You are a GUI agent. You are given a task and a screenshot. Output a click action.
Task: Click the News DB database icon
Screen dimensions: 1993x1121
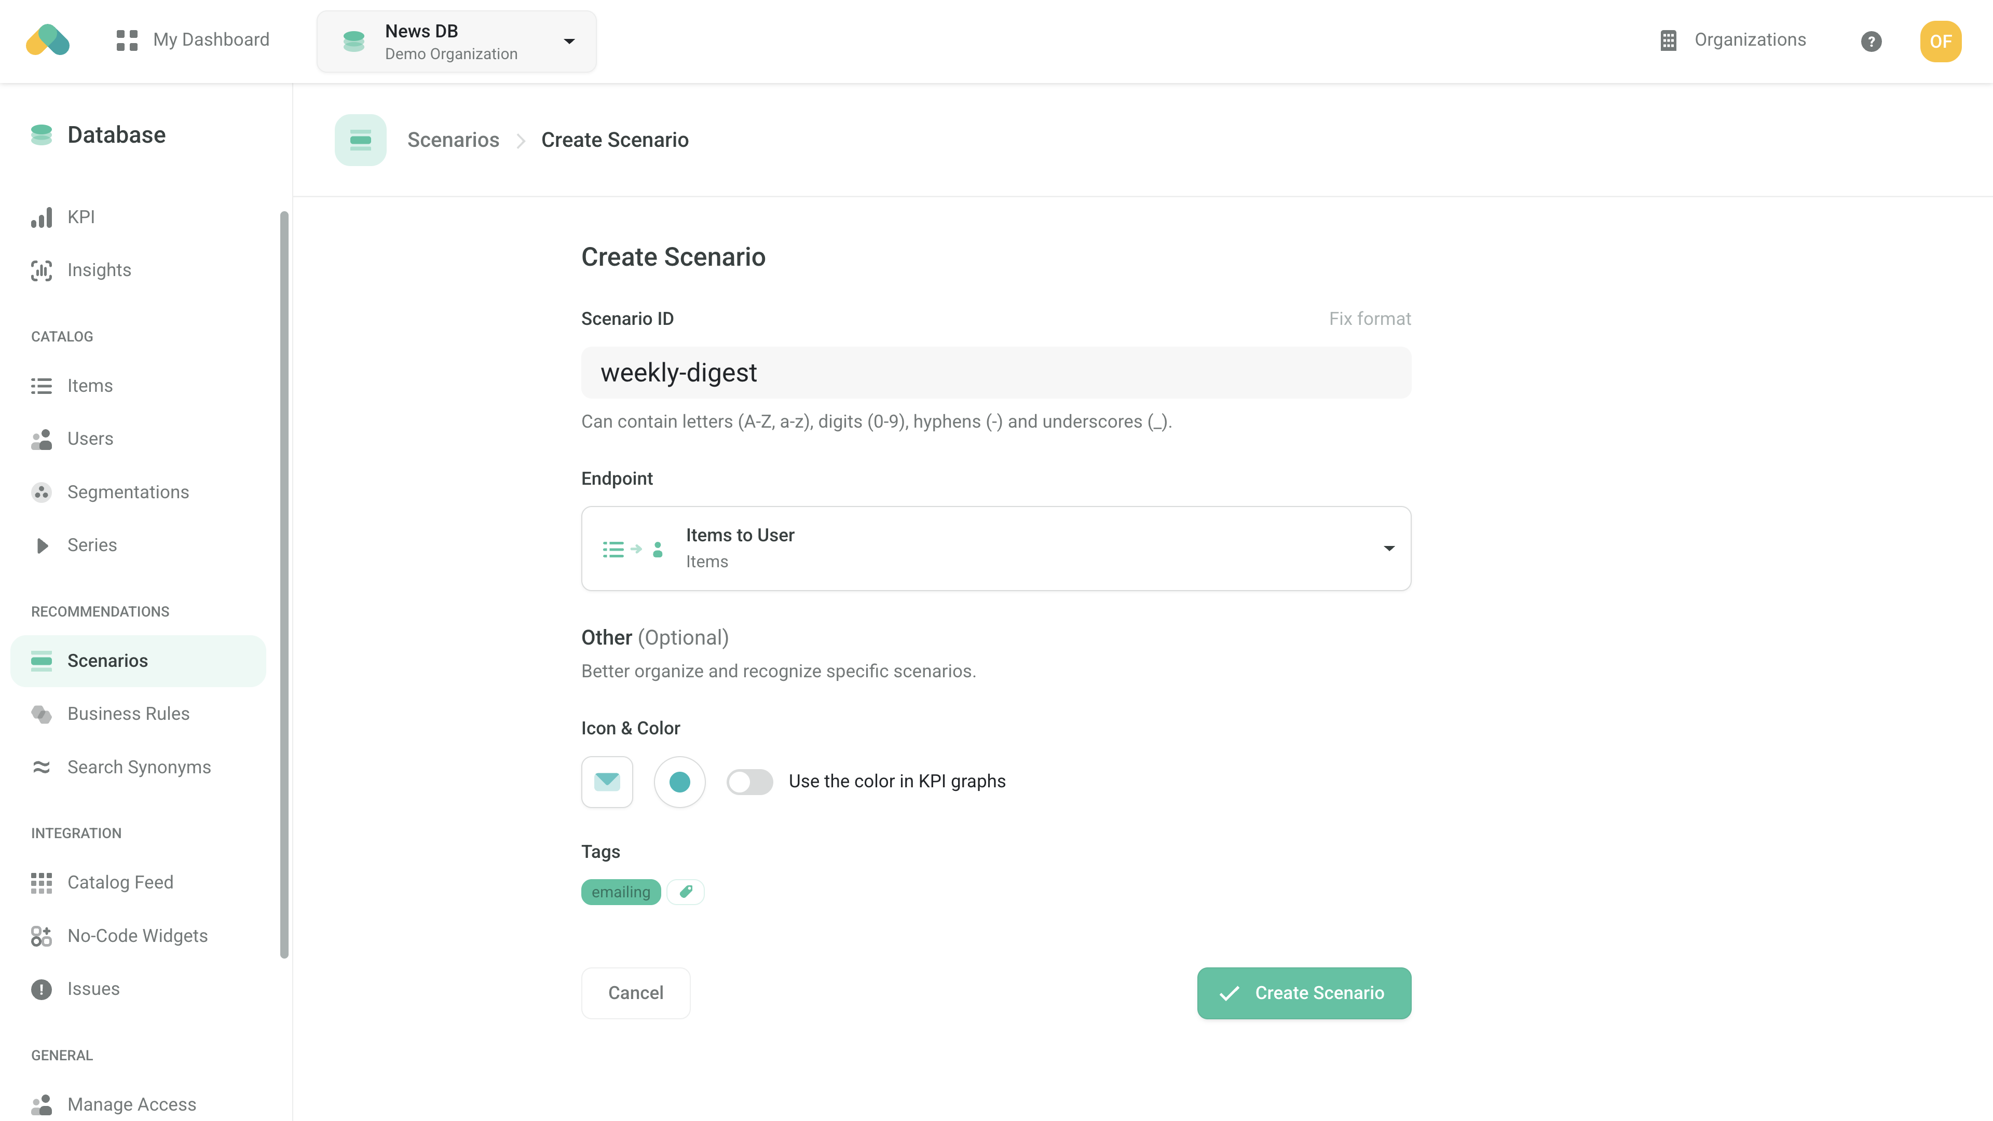tap(353, 41)
